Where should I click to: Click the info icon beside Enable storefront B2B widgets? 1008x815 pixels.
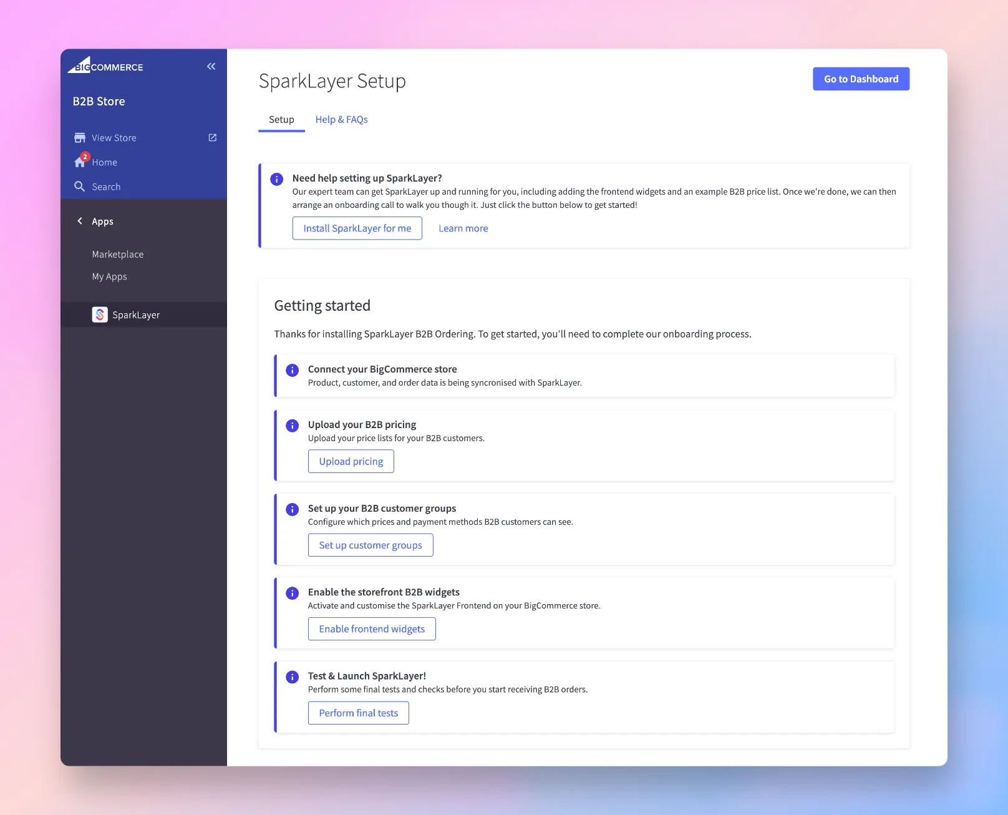click(292, 593)
